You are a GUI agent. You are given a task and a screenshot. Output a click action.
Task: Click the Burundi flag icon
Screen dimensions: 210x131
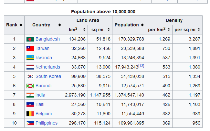coord(30,86)
